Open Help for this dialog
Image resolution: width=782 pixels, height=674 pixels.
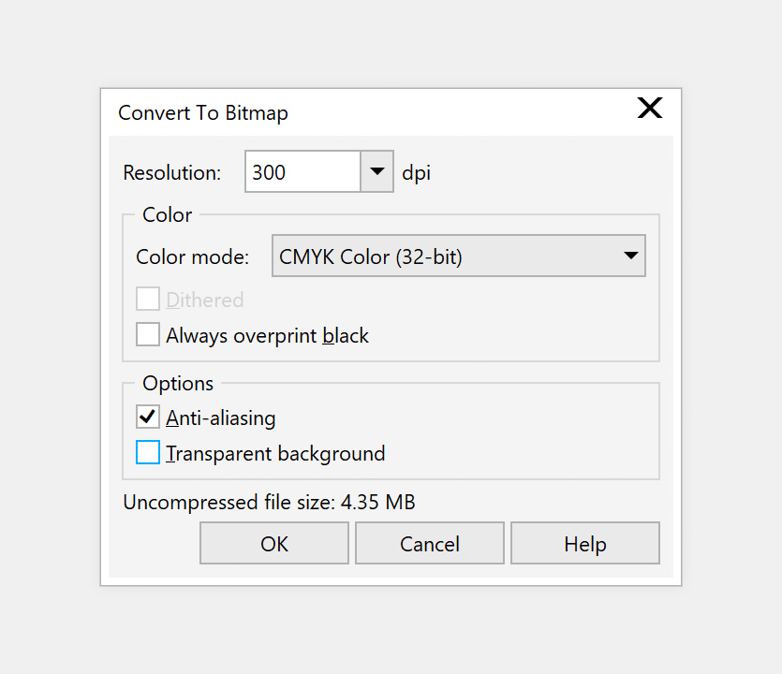click(x=585, y=543)
